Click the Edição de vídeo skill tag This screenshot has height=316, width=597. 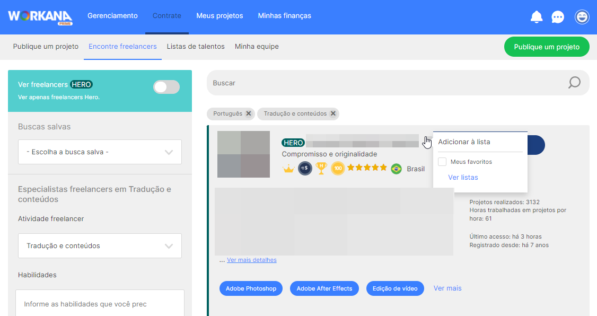pyautogui.click(x=395, y=288)
